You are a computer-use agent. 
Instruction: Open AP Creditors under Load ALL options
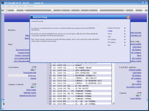pos(136,78)
